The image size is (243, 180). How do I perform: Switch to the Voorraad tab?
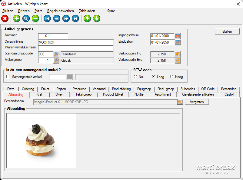99,89
